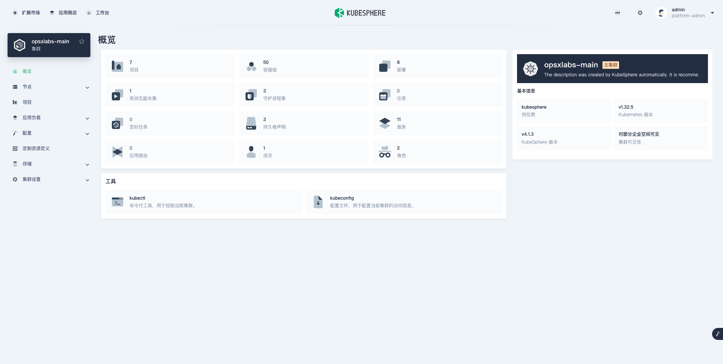Screen dimensions: 723x364
Task: Open the 服务 card label showing 11
Action: 401,127
